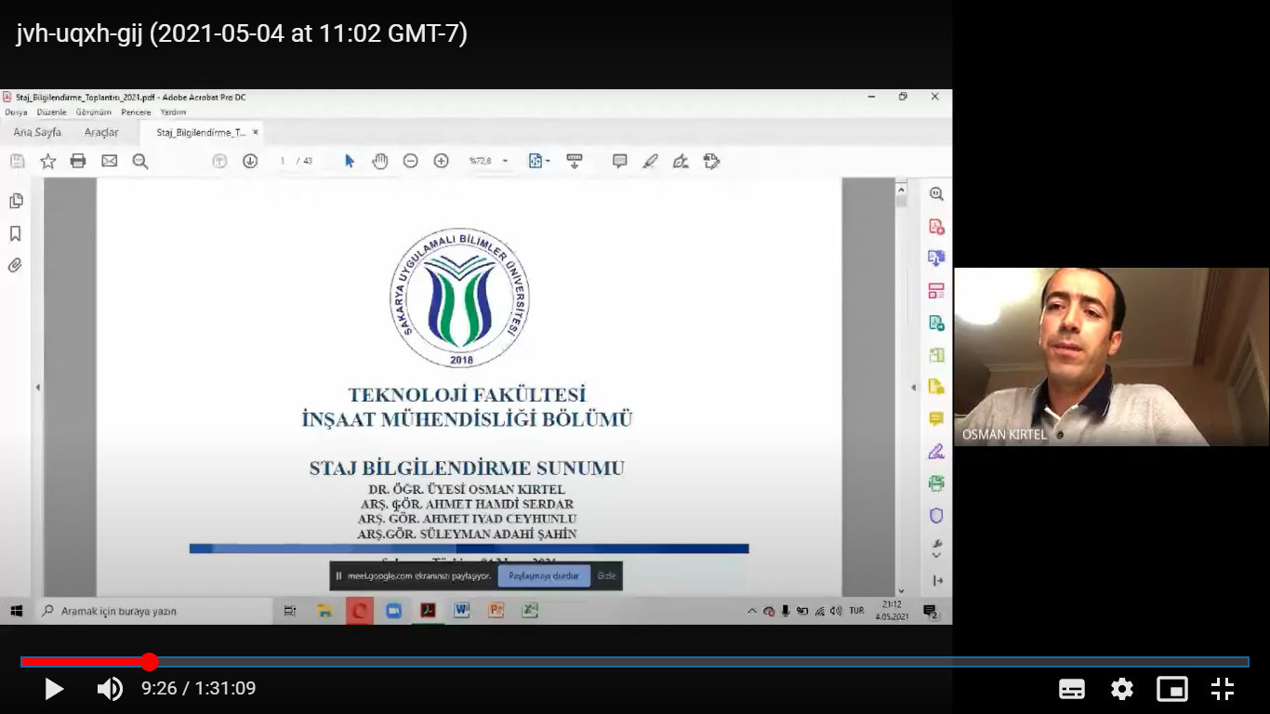The width and height of the screenshot is (1270, 714).
Task: Select the Staj_Bilgilendirme document tab
Action: (x=201, y=132)
